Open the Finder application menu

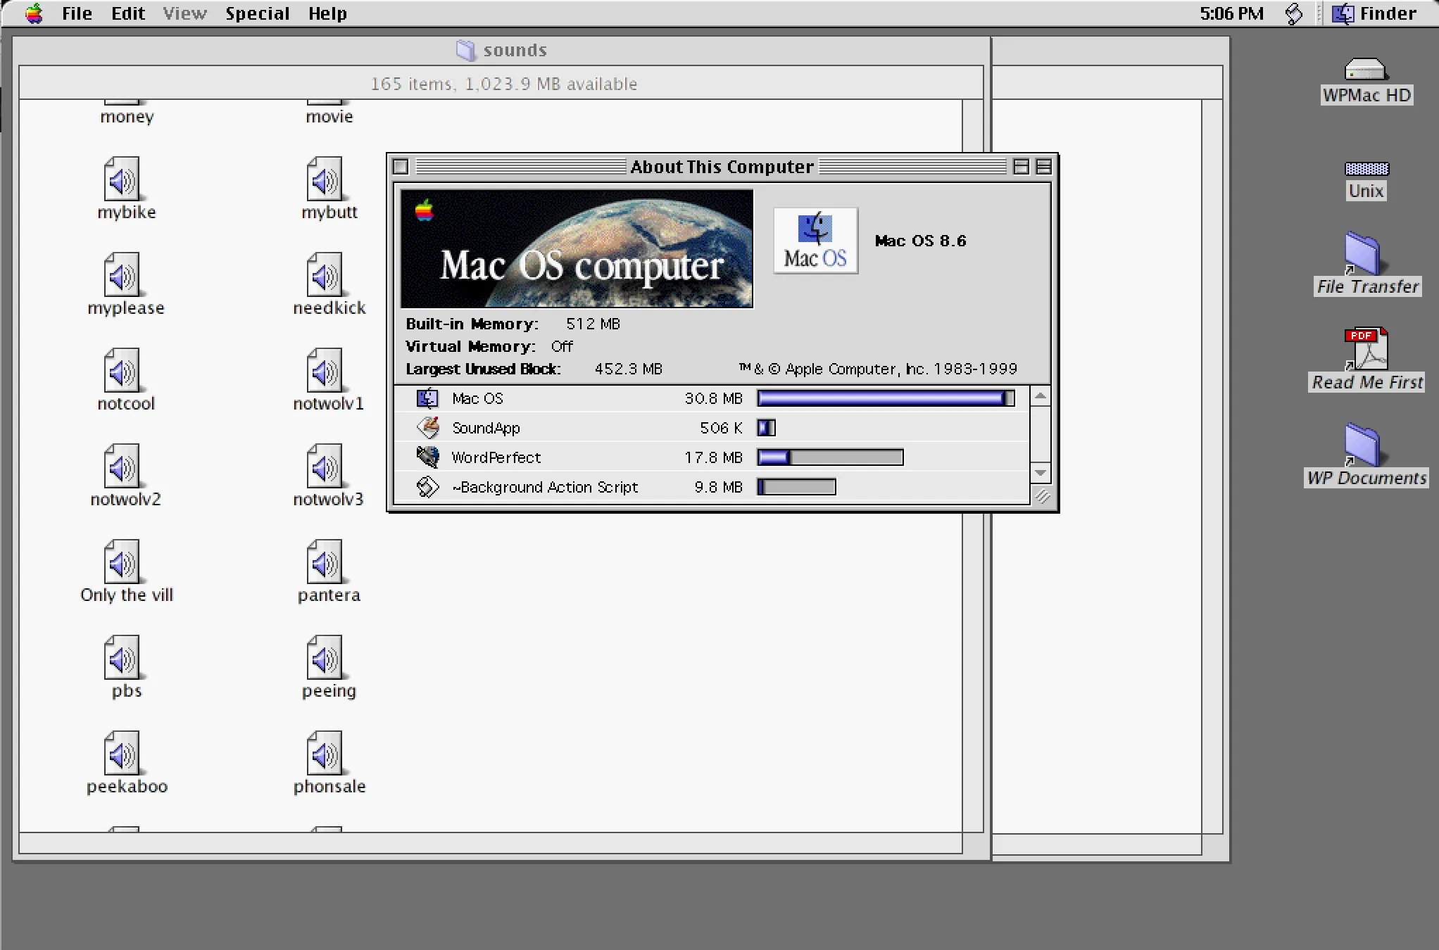pyautogui.click(x=1374, y=13)
